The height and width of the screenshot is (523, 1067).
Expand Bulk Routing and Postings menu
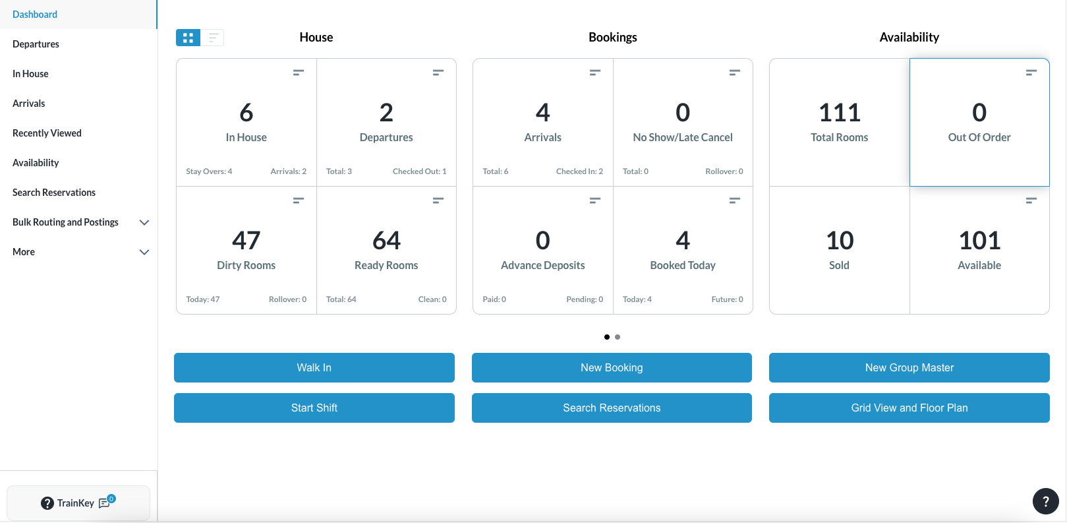(x=144, y=222)
